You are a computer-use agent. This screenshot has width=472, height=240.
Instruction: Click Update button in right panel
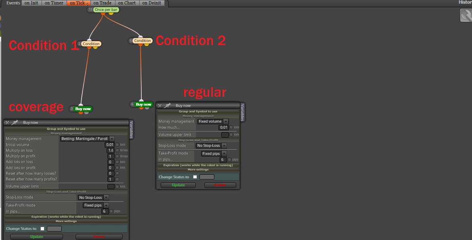178,185
